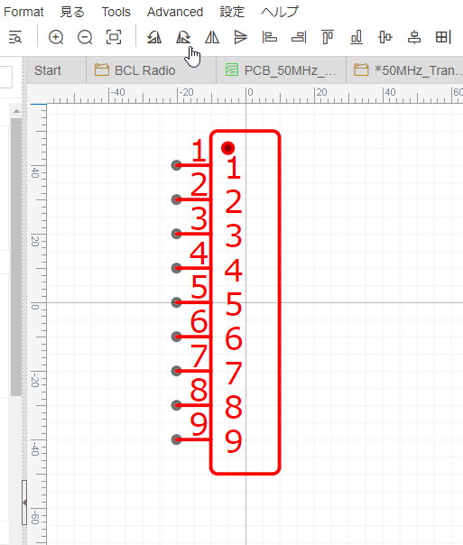Click the align left icon
The image size is (463, 545).
(x=269, y=37)
